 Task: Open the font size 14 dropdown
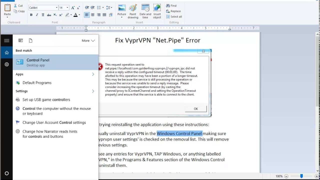(67, 8)
